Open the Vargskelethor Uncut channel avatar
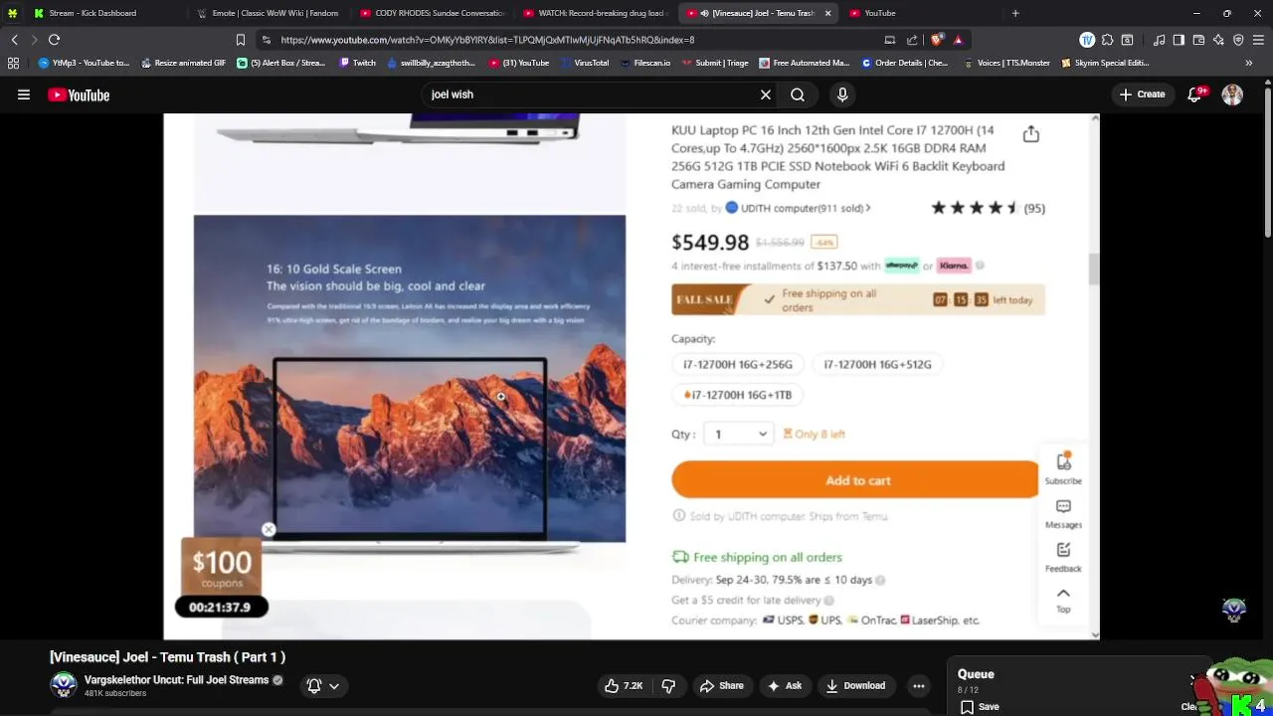 click(x=64, y=684)
